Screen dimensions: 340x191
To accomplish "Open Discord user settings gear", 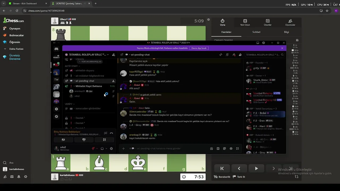I will (111, 149).
